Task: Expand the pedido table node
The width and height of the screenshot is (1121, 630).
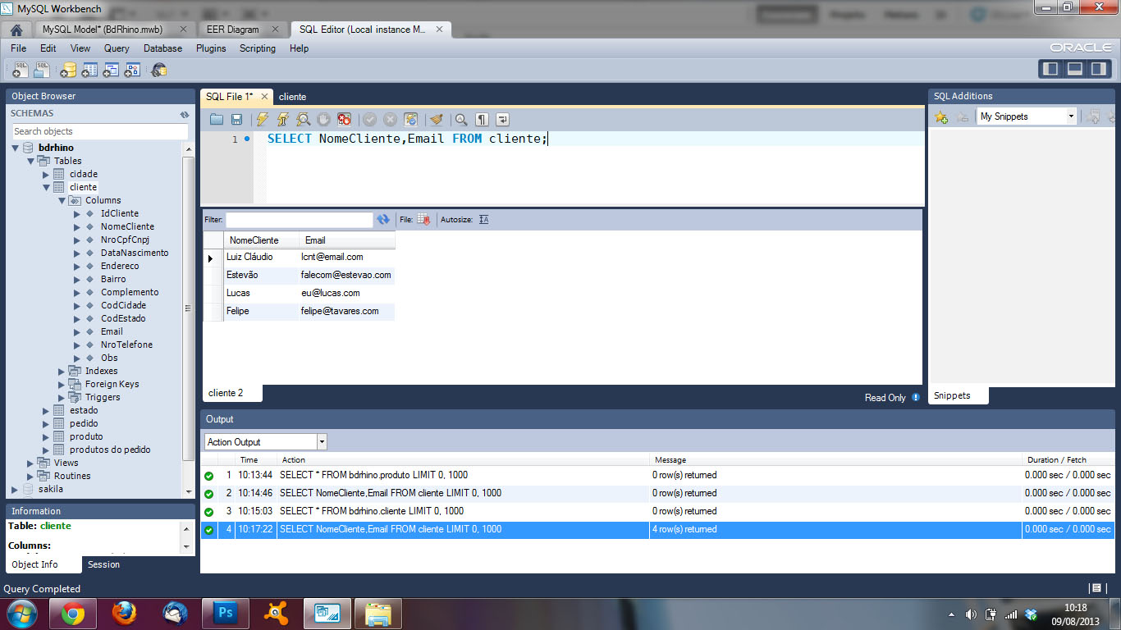Action: click(46, 423)
